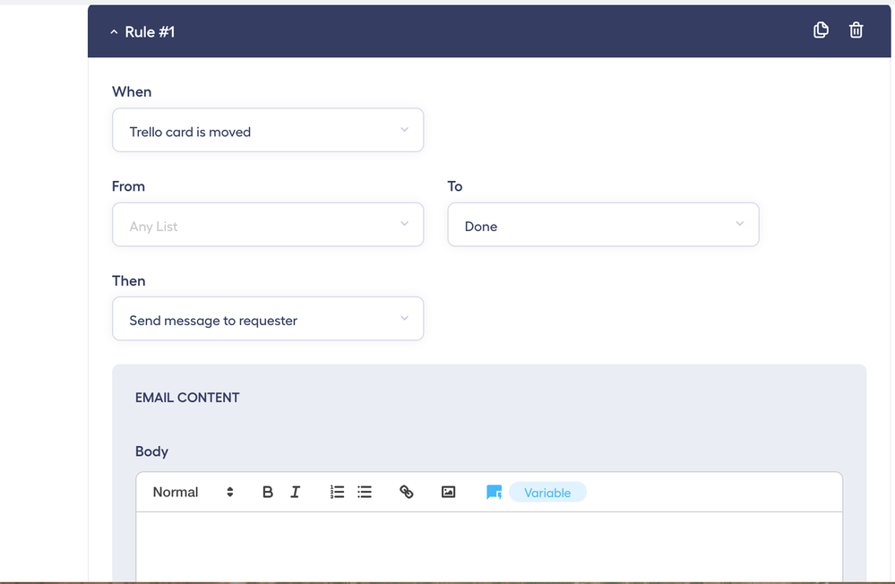Click the When label

(132, 92)
